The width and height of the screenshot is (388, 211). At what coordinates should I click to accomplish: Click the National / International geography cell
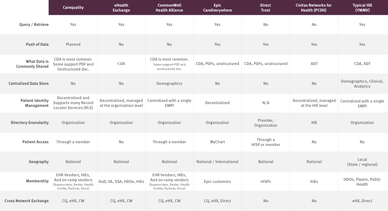coord(217,161)
